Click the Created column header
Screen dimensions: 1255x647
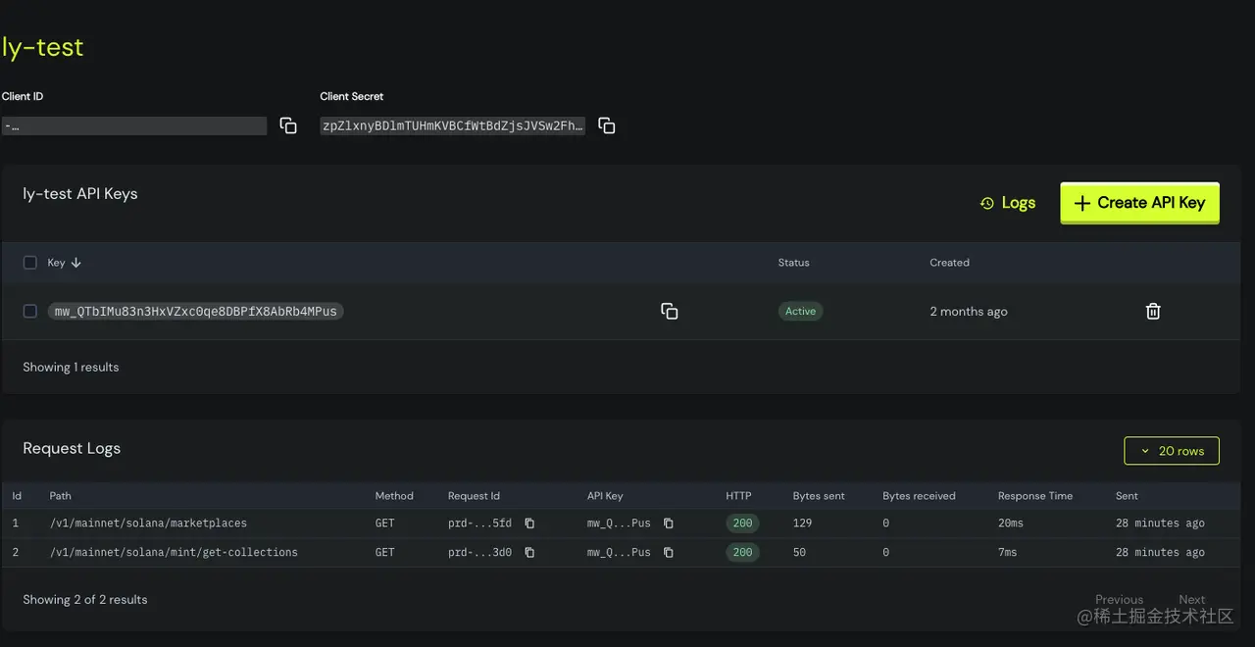tap(950, 263)
